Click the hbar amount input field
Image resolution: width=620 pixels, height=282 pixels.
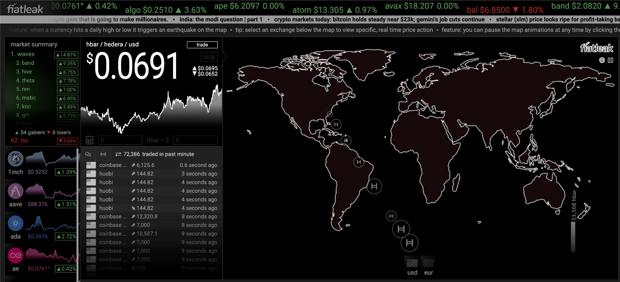120,140
